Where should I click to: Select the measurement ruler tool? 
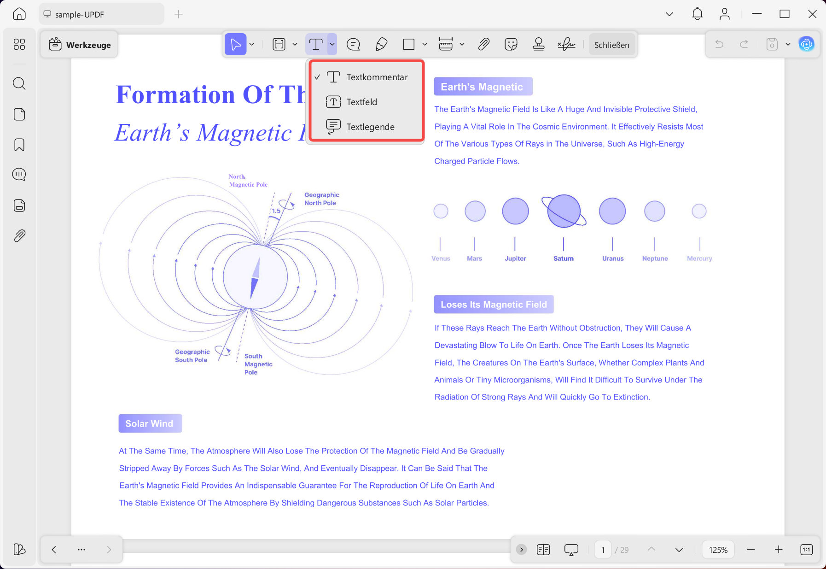click(446, 44)
